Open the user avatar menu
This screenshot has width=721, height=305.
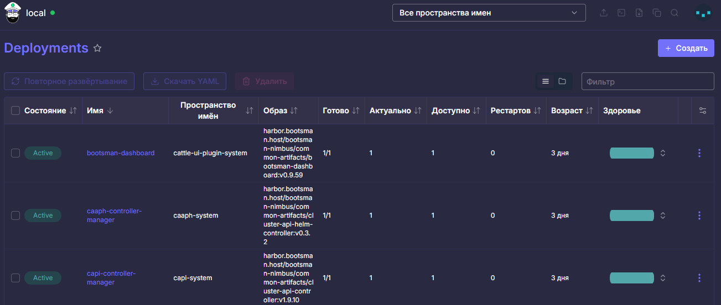[x=703, y=13]
